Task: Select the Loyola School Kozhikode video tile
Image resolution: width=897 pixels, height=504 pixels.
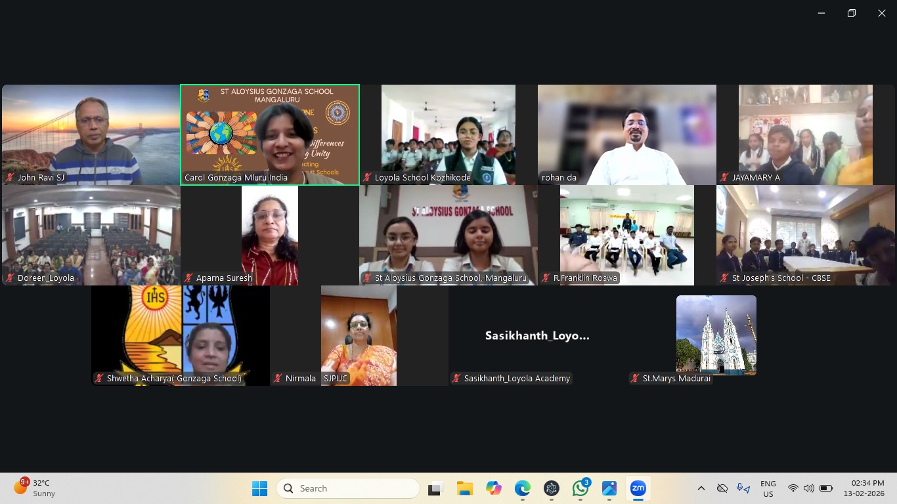Action: (x=448, y=135)
